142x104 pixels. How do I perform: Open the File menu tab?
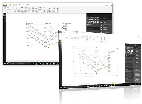[x=5, y=6]
